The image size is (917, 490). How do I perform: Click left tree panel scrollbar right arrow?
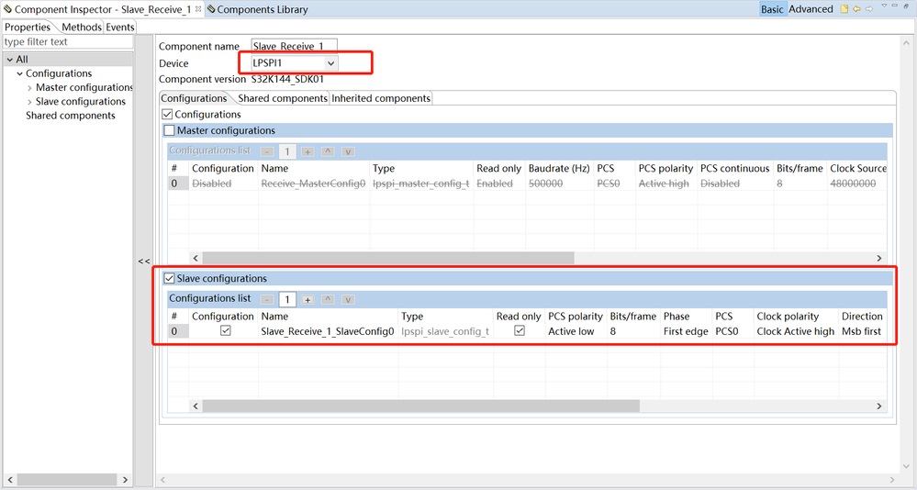coord(125,480)
